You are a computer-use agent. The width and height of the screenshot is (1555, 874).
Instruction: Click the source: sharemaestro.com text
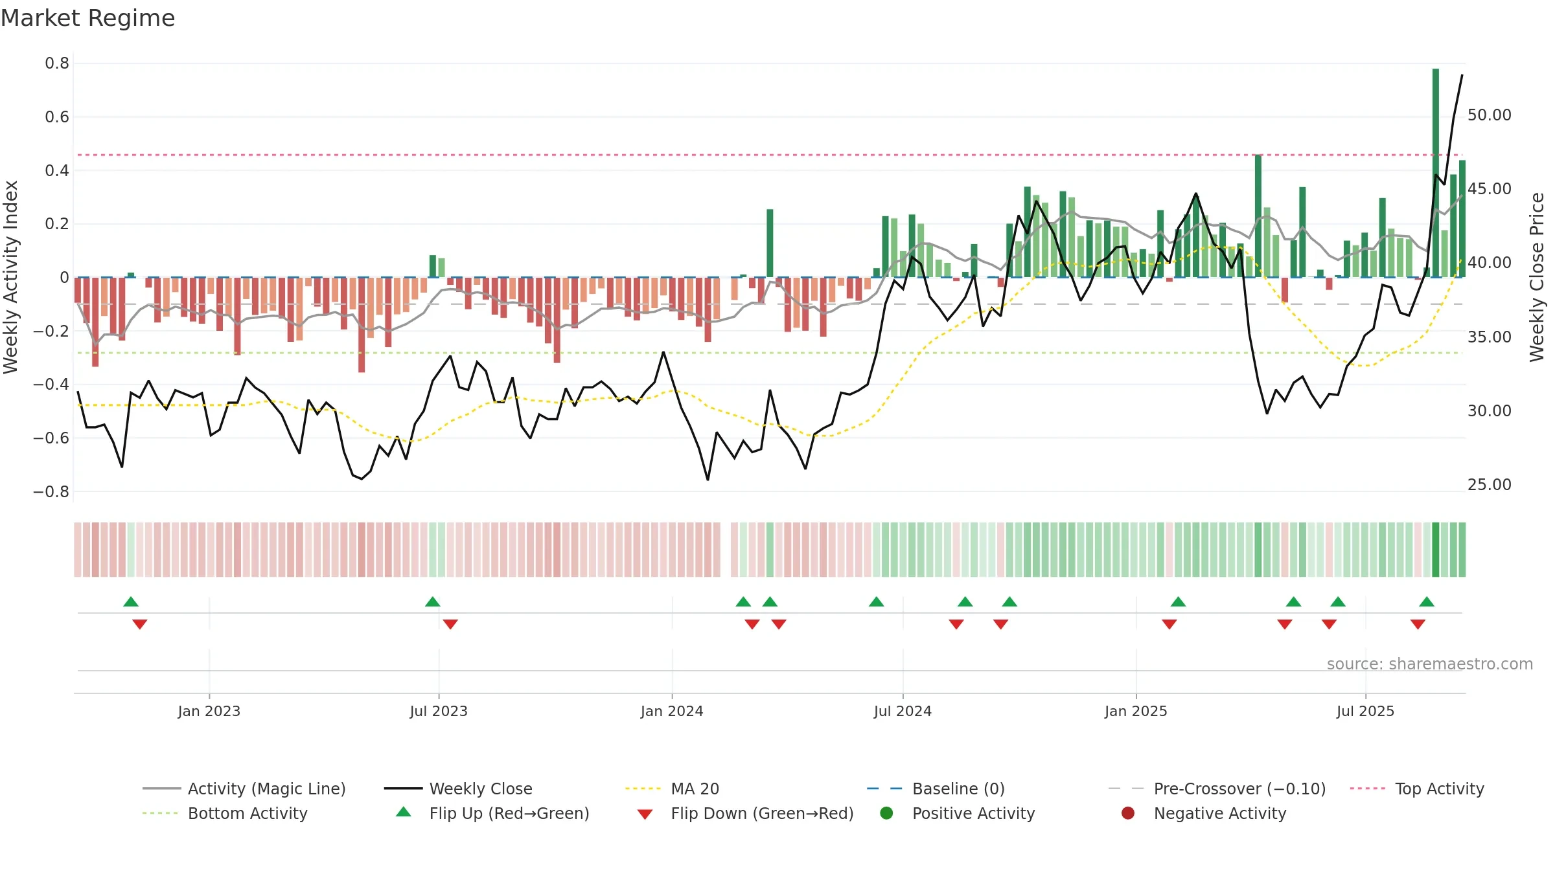(x=1430, y=664)
